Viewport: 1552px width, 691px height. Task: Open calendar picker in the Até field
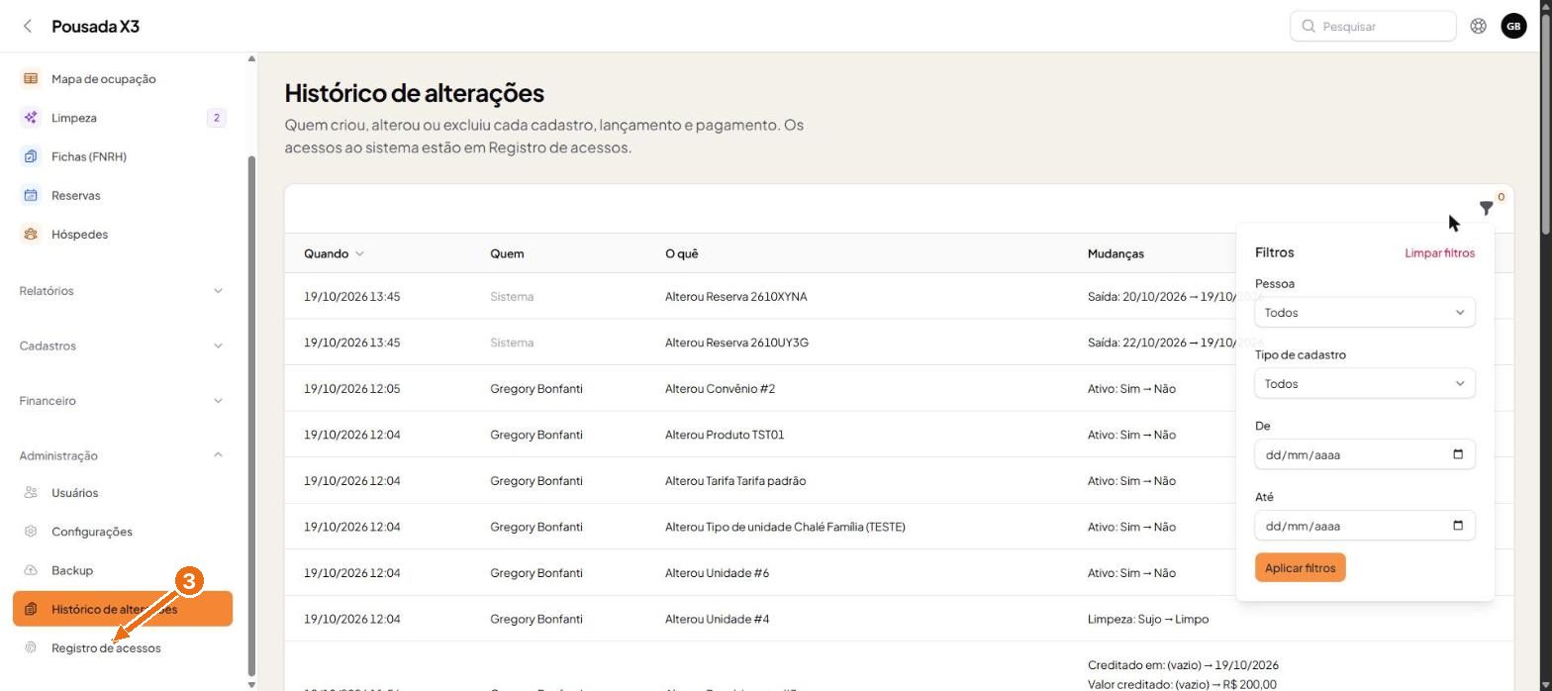(1457, 526)
